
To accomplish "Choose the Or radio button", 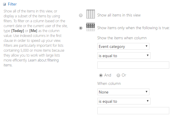I will coord(118,75).
